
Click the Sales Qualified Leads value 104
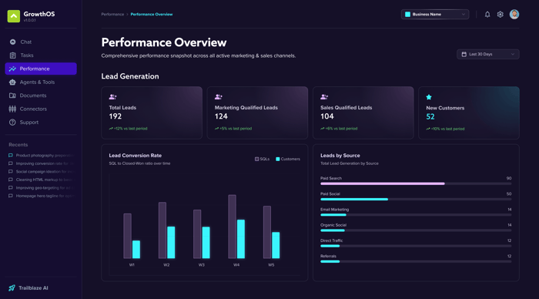coord(327,116)
